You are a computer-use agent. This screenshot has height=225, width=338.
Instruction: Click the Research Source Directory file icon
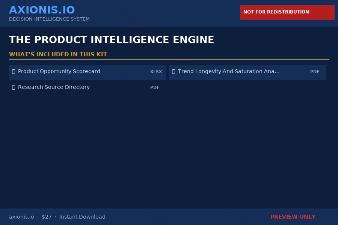pyautogui.click(x=14, y=87)
